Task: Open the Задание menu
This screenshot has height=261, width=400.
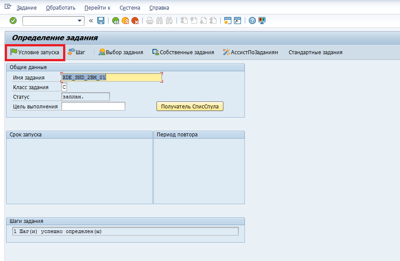Action: click(x=26, y=8)
